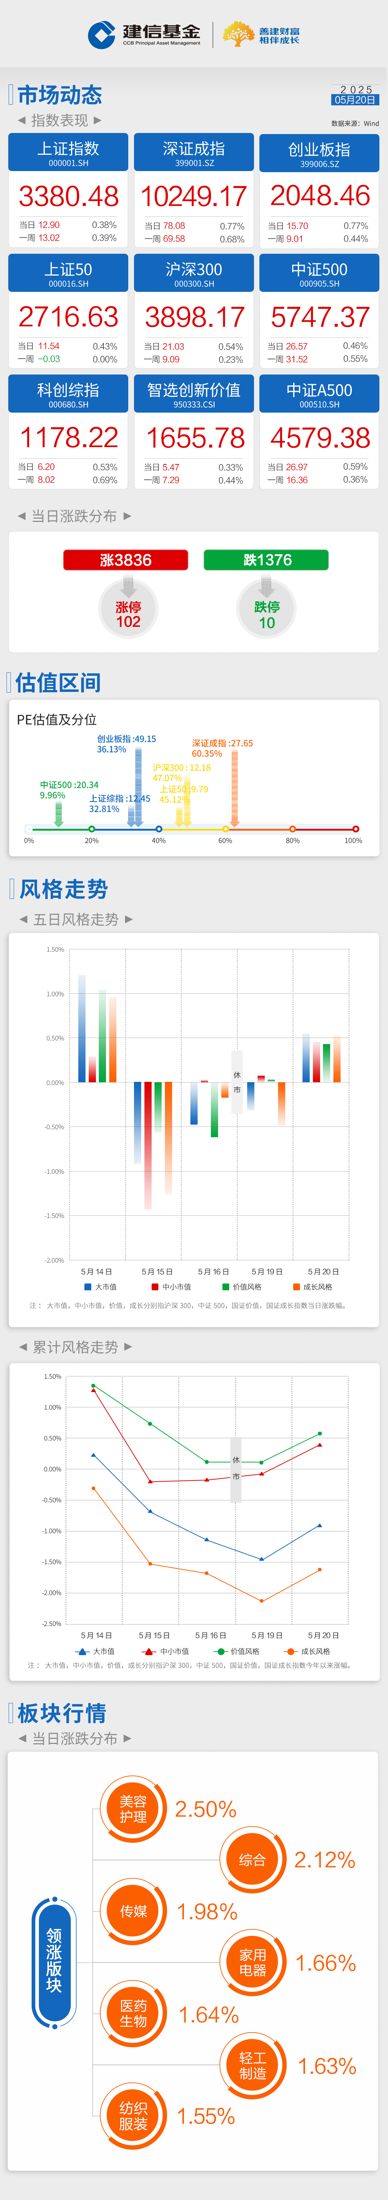Open the 创业板指 399006.SZ card header
The width and height of the screenshot is (388, 2200).
(319, 152)
